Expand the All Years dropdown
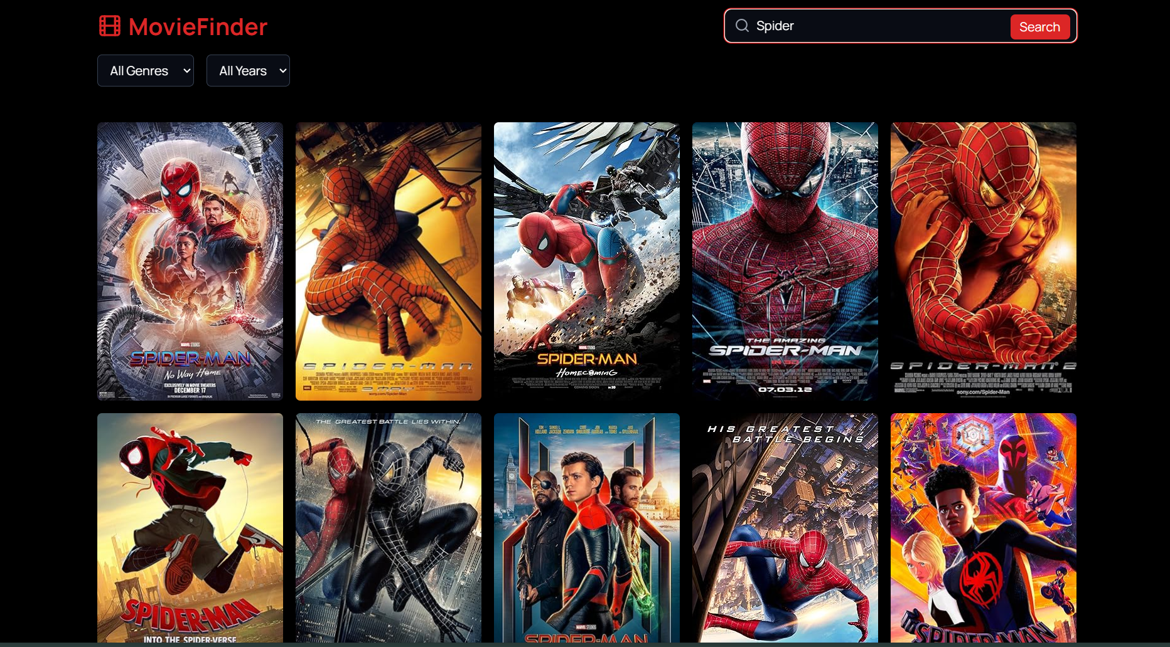 [248, 71]
